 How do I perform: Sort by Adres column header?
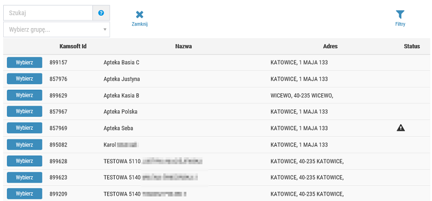(x=330, y=46)
